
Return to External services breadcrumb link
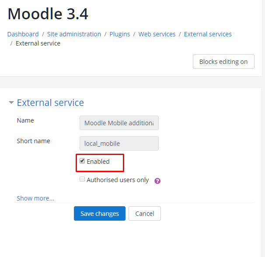[208, 34]
